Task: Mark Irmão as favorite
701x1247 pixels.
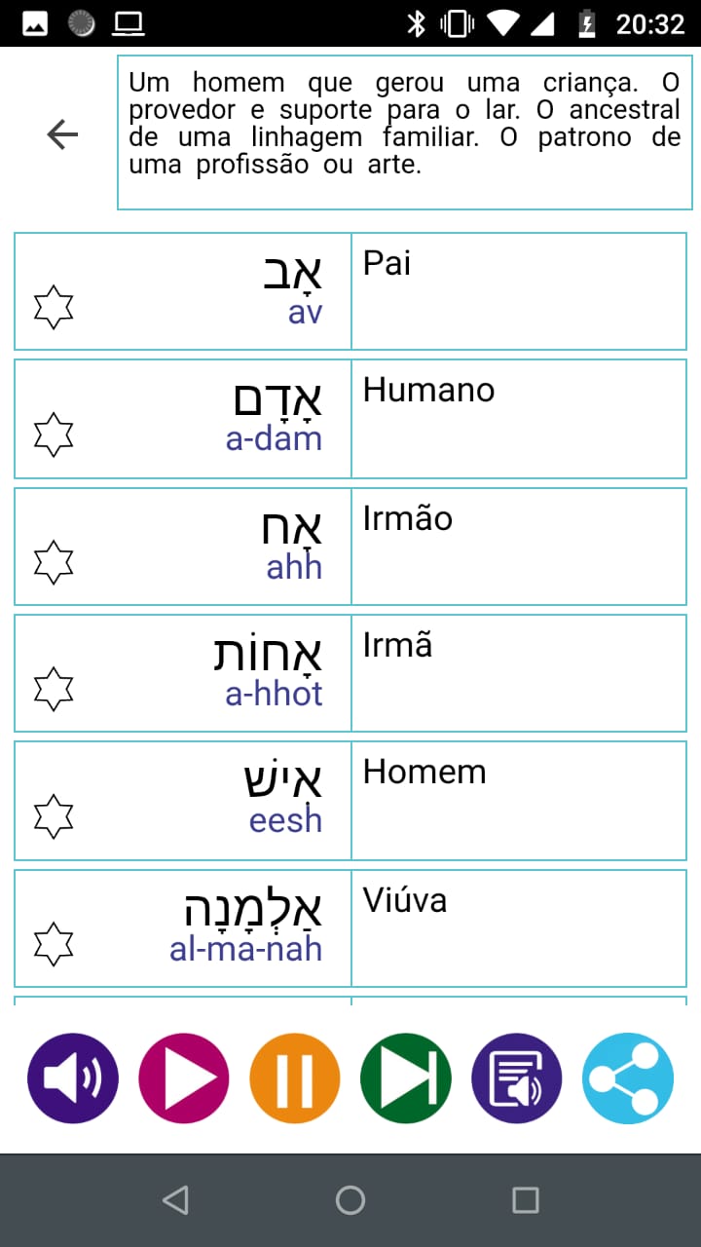Action: tap(52, 561)
